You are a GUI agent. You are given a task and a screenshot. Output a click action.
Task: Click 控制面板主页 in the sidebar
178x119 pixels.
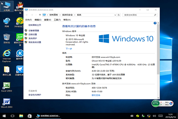[35, 26]
